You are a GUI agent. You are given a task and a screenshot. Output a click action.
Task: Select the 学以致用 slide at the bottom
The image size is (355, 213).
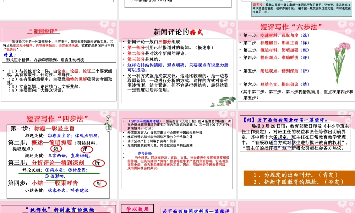177,207
